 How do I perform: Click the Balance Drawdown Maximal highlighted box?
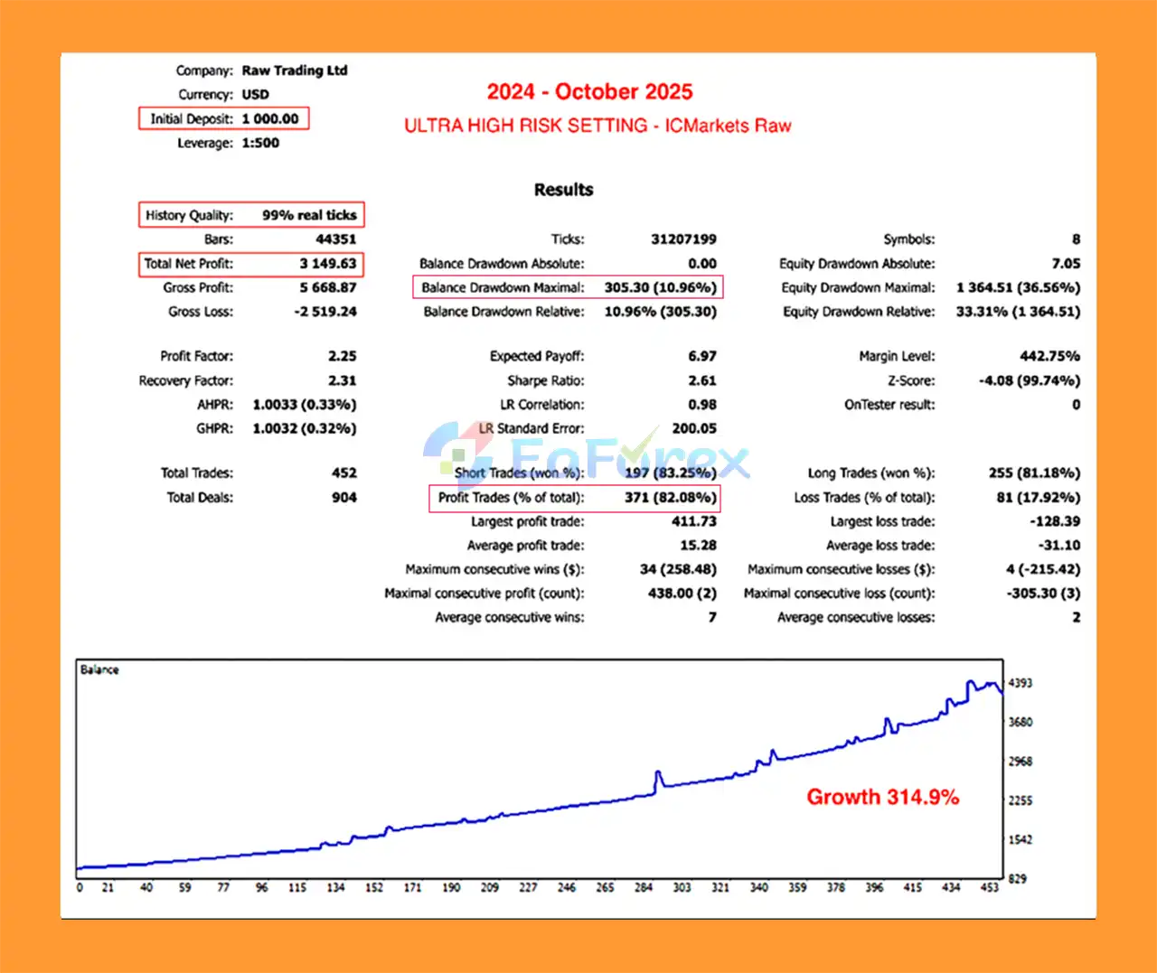[x=568, y=287]
